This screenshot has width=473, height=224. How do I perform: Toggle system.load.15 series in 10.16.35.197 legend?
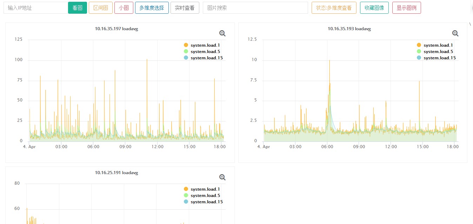(x=203, y=58)
